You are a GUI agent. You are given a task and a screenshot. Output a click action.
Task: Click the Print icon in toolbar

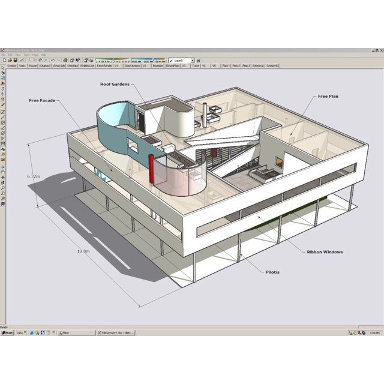point(65,61)
